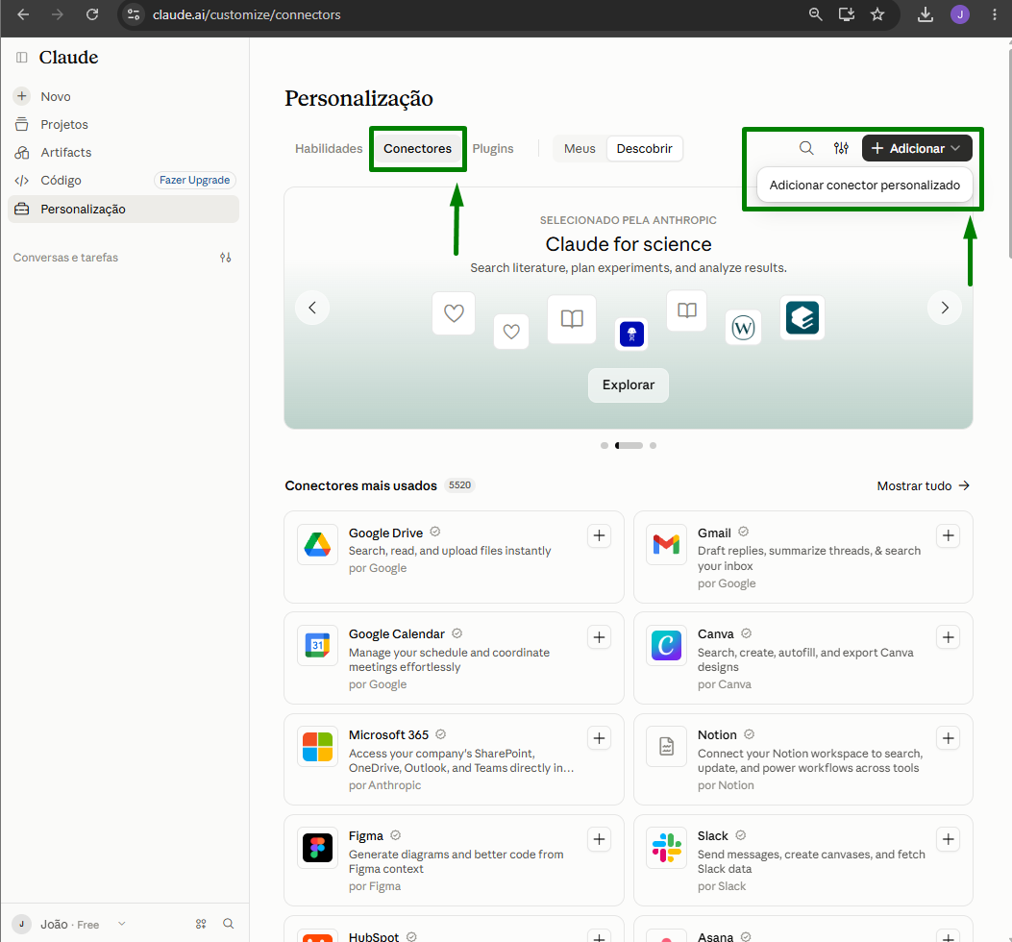Viewport: 1012px width, 942px height.
Task: Add the Notion connector
Action: [x=949, y=738]
